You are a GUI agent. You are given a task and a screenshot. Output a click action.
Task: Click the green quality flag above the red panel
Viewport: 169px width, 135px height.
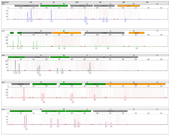(64, 82)
